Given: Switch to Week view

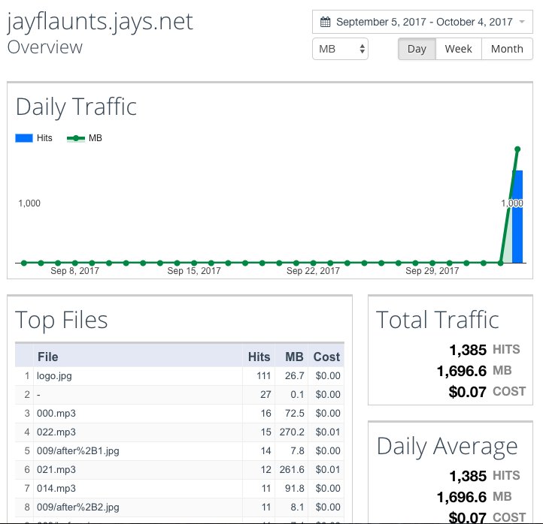Looking at the screenshot, I should [458, 49].
